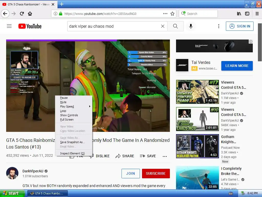Open Expanded & Enhanced Chaos Mod #10 thumbnail
The height and width of the screenshot is (197, 262).
coord(198,119)
